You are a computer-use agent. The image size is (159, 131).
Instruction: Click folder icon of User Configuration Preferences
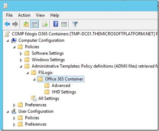tap(20, 124)
